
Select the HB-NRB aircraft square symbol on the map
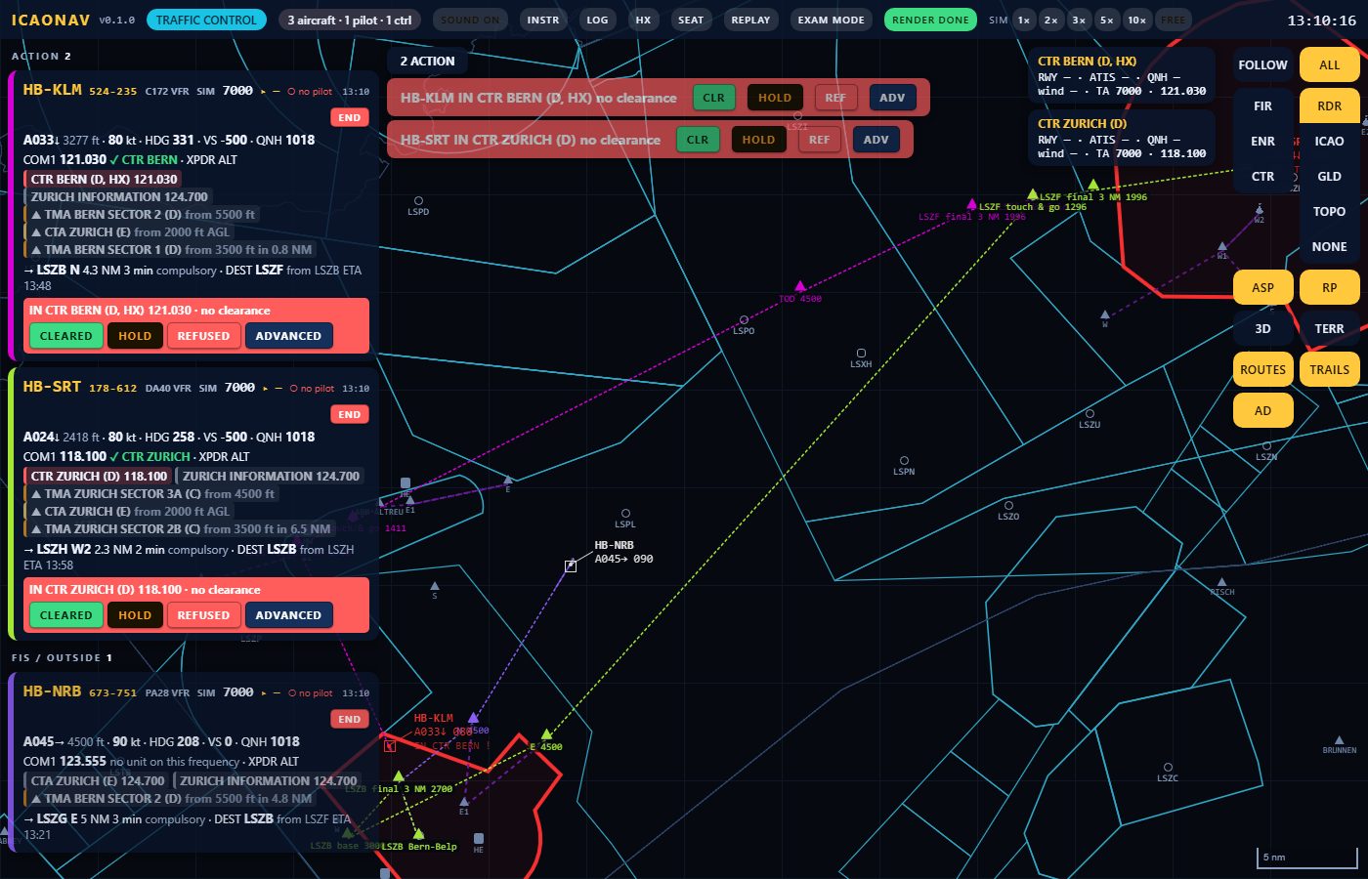(571, 565)
